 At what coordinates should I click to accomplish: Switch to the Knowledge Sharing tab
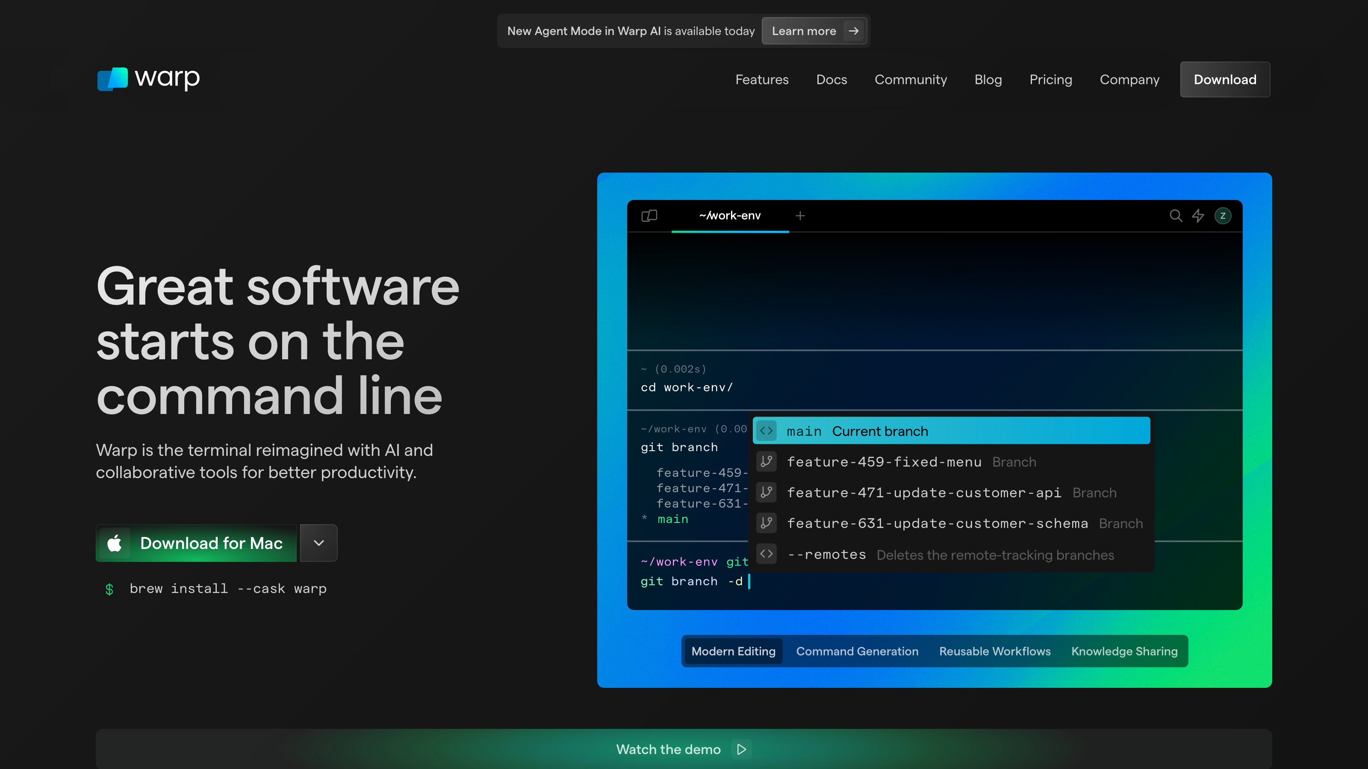[1124, 651]
